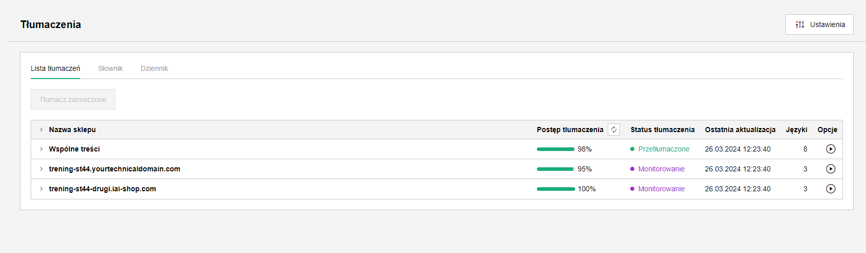866x253 pixels.
Task: Switch to the Słownik tab
Action: (x=110, y=68)
